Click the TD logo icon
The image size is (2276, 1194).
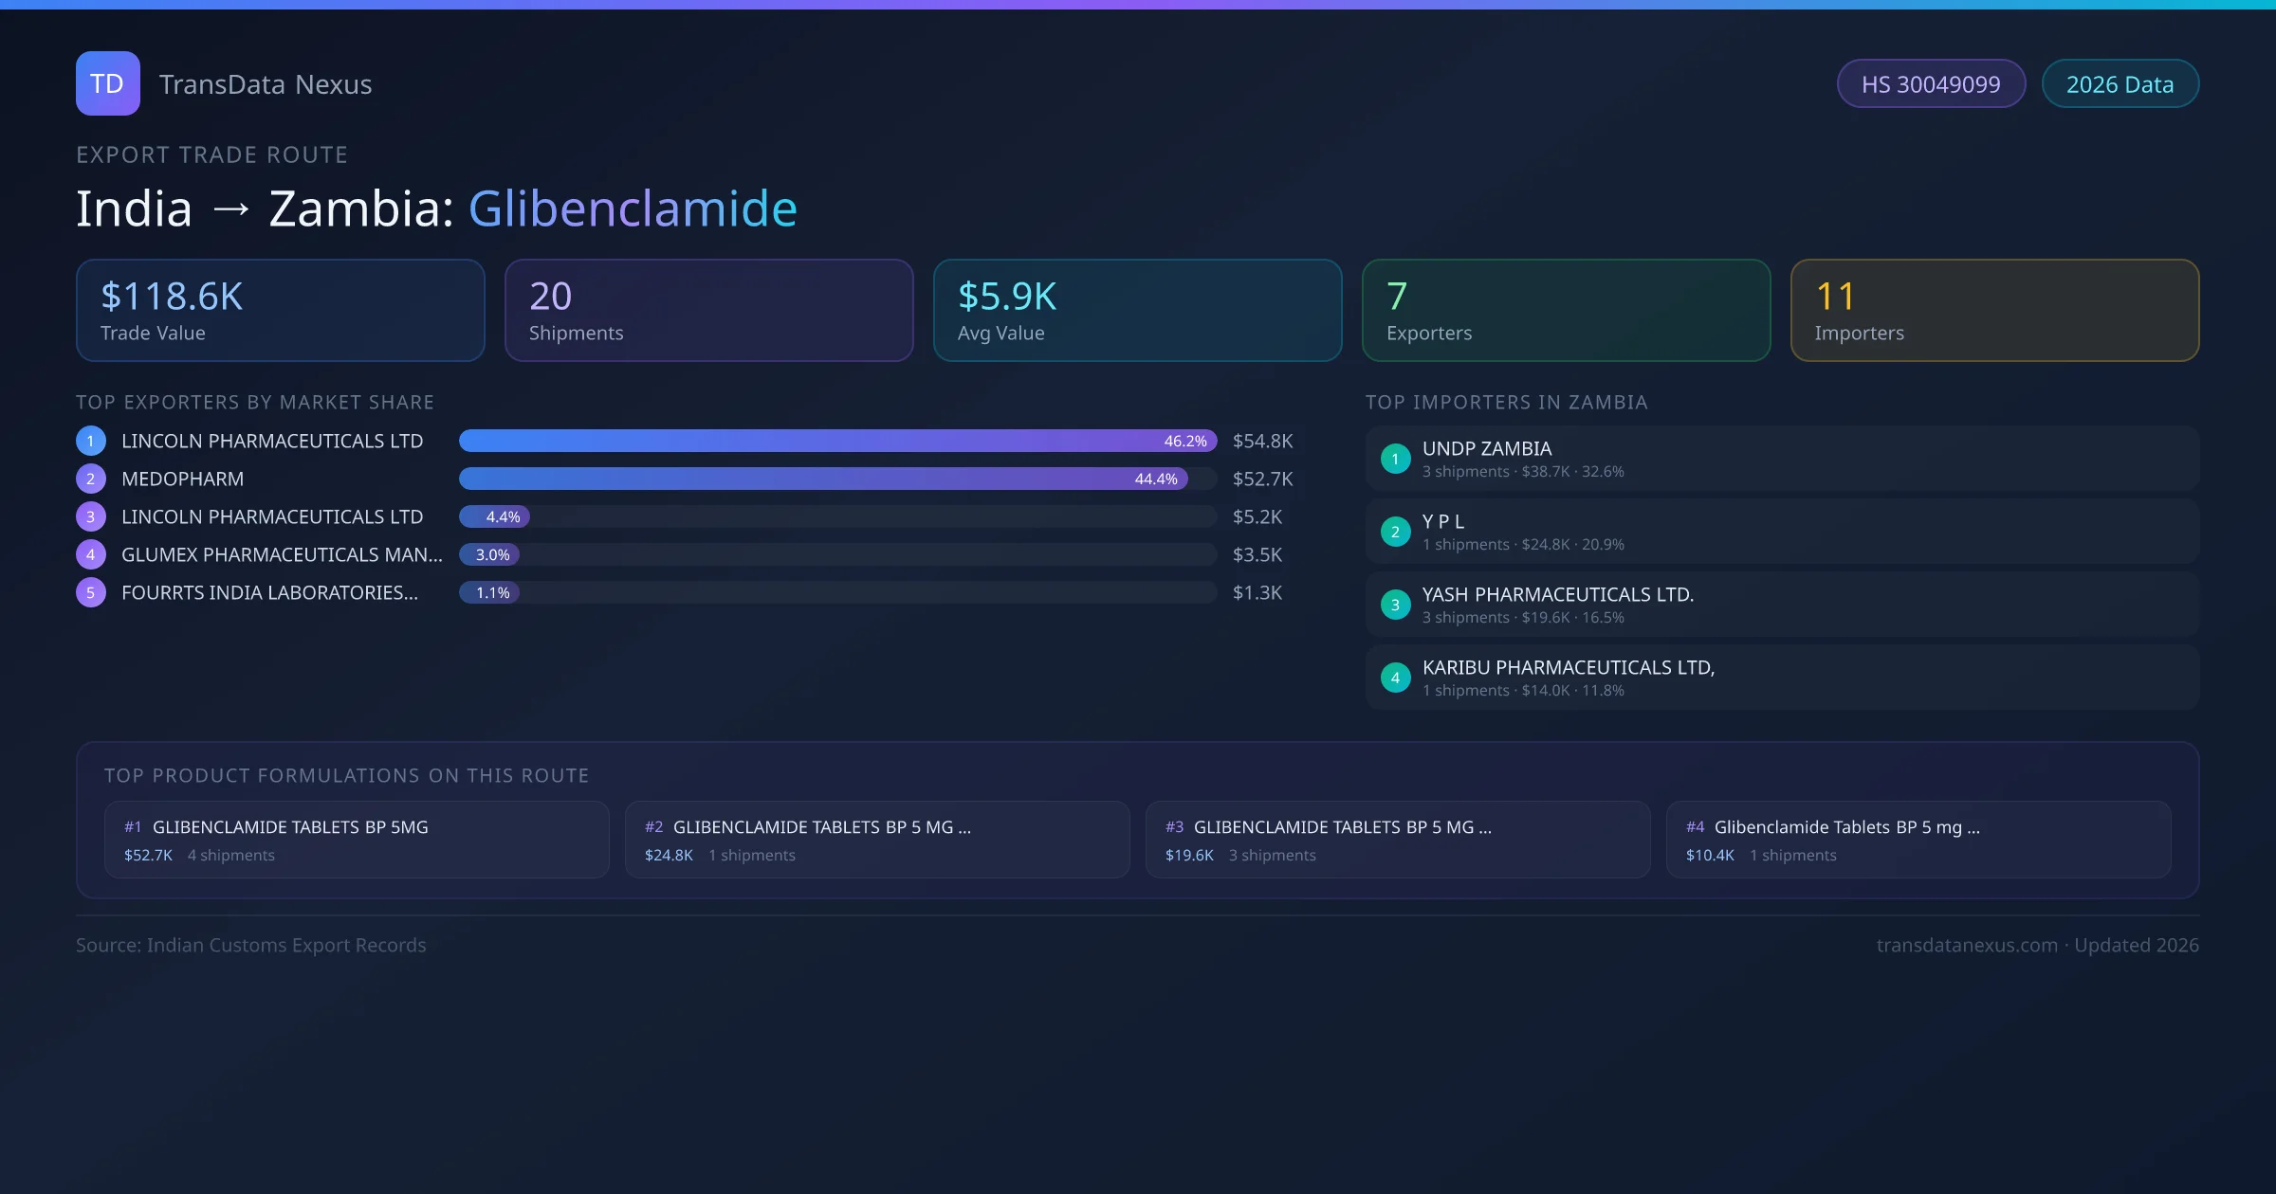click(x=107, y=83)
